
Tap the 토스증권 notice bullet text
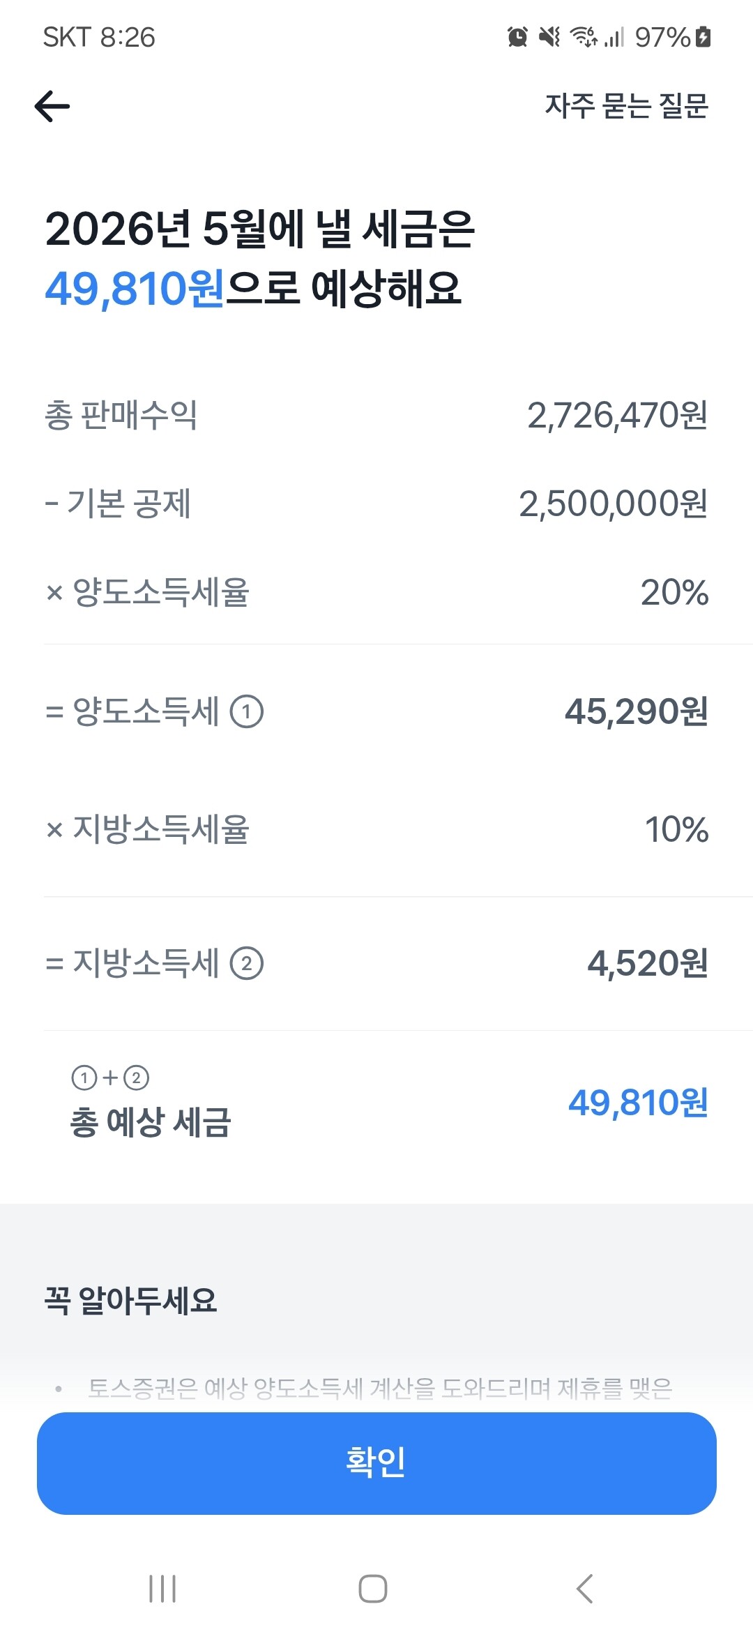[380, 1389]
